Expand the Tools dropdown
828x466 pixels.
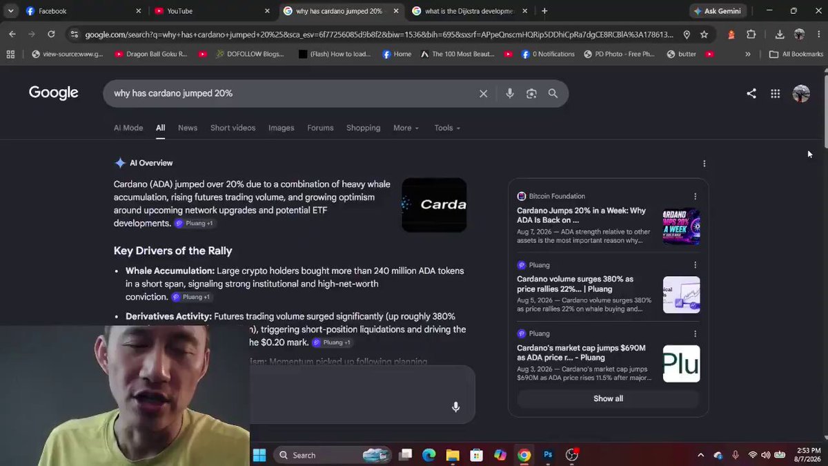point(447,128)
